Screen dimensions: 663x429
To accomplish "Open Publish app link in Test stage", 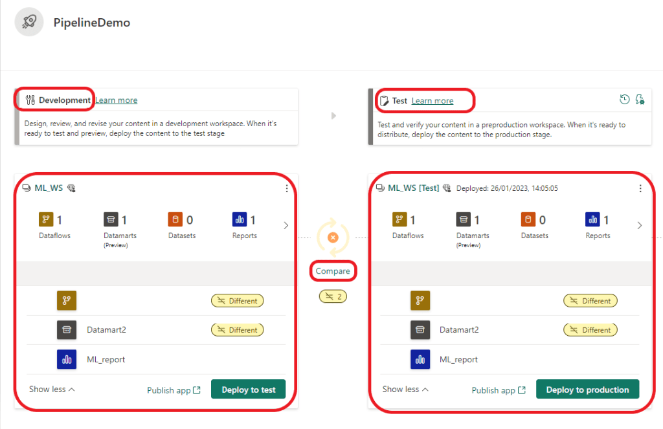I will coord(498,390).
